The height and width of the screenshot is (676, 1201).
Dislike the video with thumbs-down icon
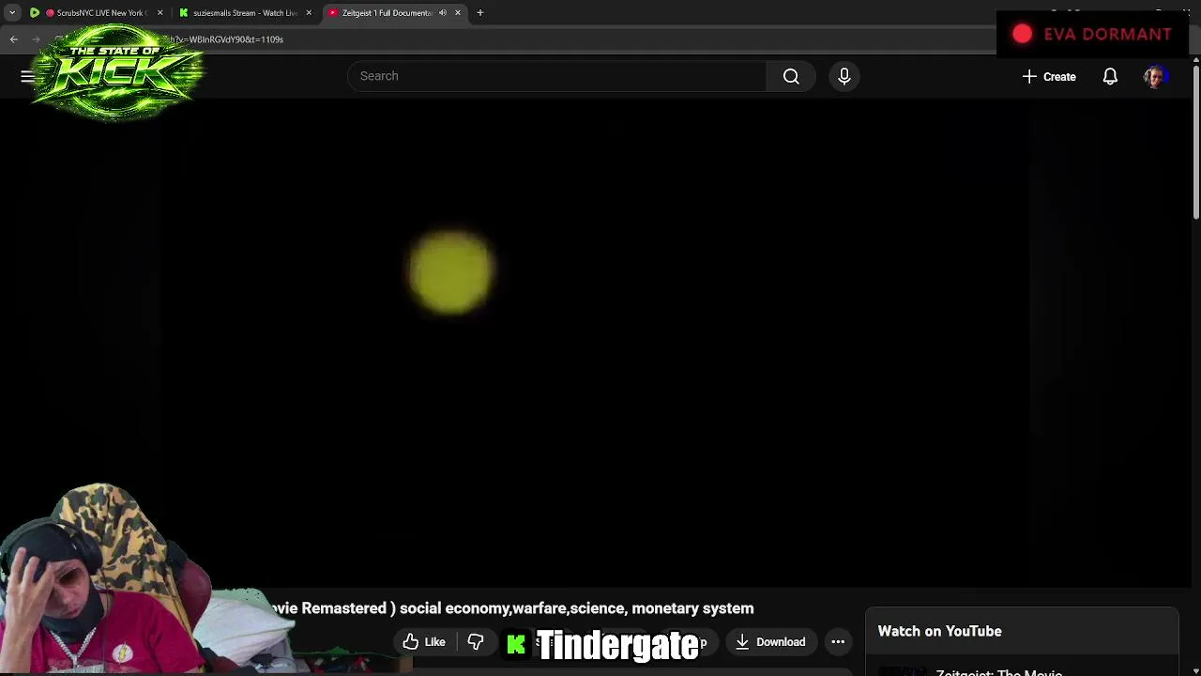(476, 642)
